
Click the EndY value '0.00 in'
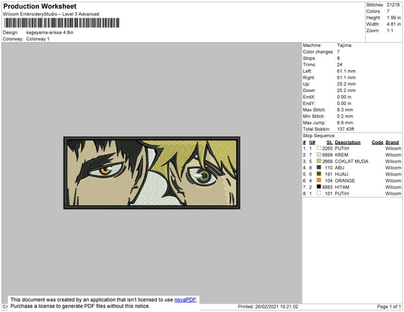click(344, 104)
